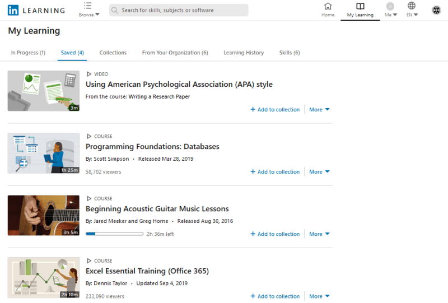Expand More menu for Databases course
The image size is (448, 303).
coord(319,172)
